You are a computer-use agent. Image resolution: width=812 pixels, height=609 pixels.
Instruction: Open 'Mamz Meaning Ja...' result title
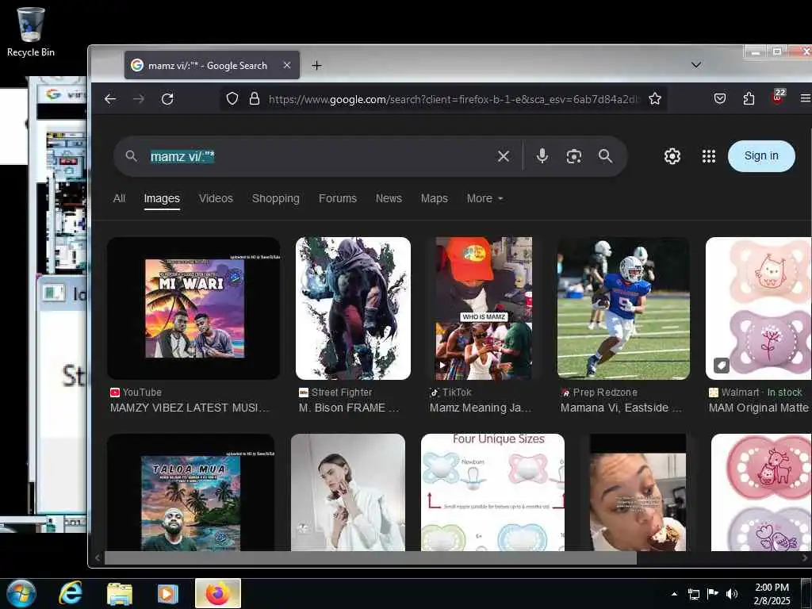481,408
